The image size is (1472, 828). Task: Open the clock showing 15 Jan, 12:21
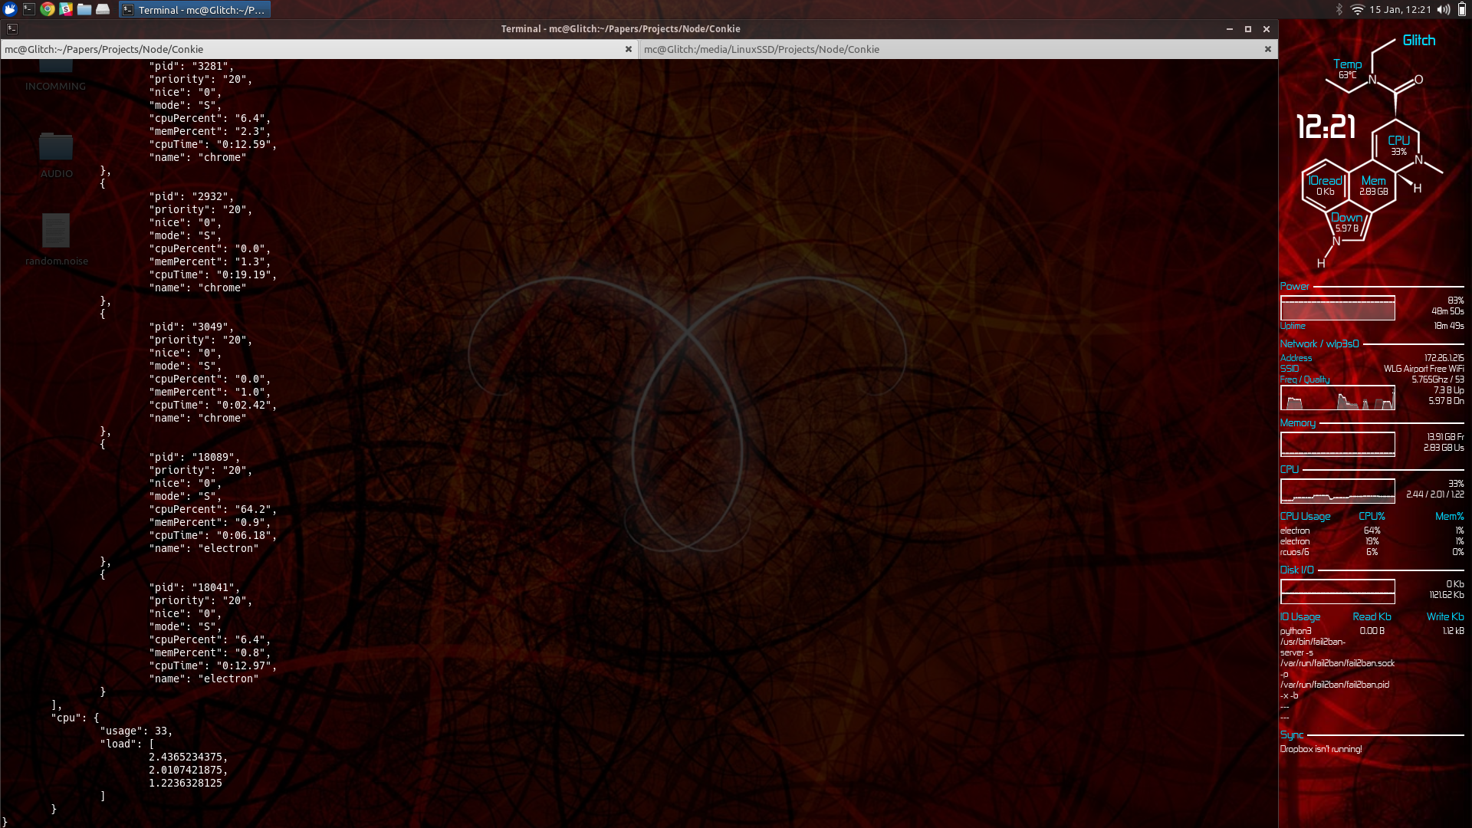(x=1400, y=9)
